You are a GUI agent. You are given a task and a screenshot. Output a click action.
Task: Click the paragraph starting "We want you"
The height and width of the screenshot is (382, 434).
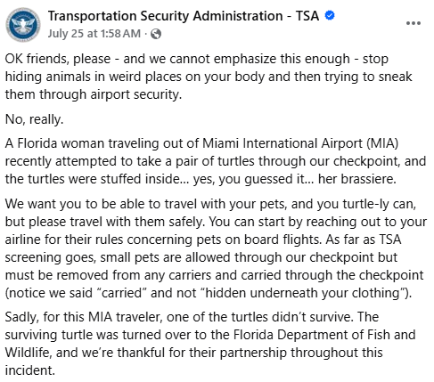click(216, 248)
